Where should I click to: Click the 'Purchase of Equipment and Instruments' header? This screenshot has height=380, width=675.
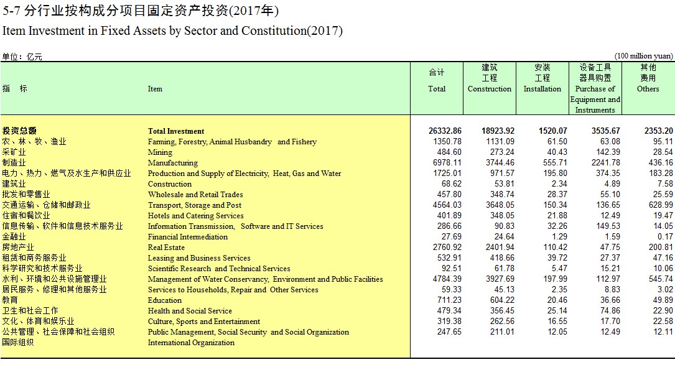pos(595,100)
